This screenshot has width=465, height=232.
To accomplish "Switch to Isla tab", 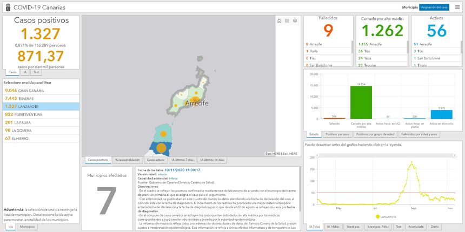I will pos(10,227).
